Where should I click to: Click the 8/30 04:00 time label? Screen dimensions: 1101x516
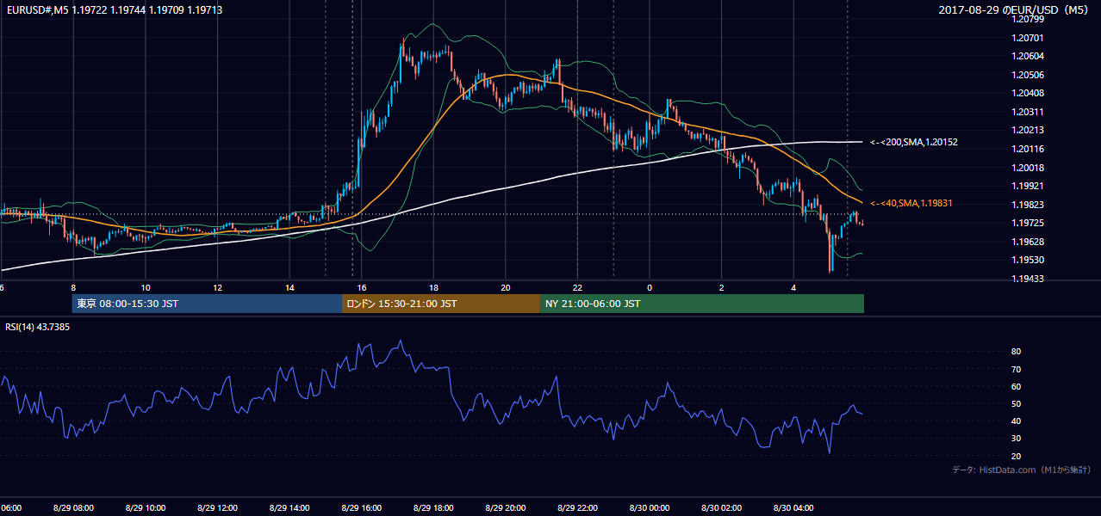[x=793, y=508]
